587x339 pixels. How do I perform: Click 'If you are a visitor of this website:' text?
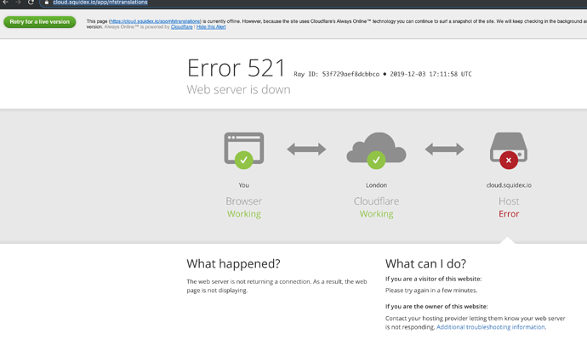(x=434, y=279)
